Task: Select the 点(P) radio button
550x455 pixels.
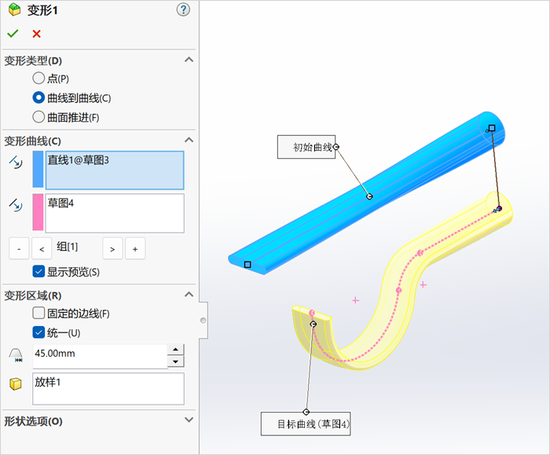Action: 38,79
